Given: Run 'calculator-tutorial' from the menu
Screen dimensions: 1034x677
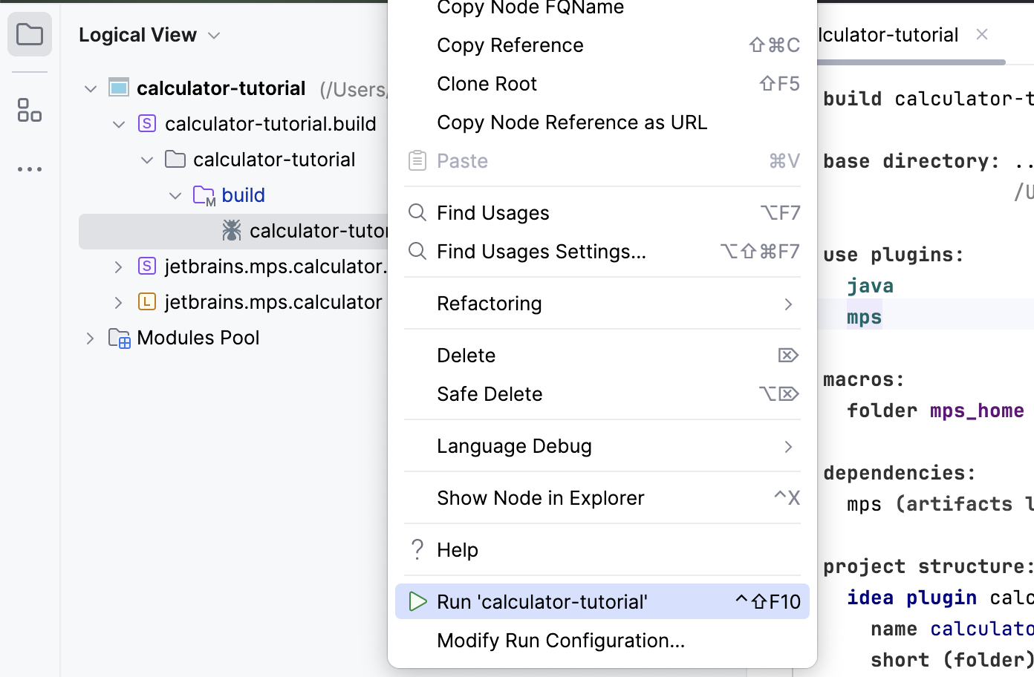Looking at the screenshot, I should [542, 602].
